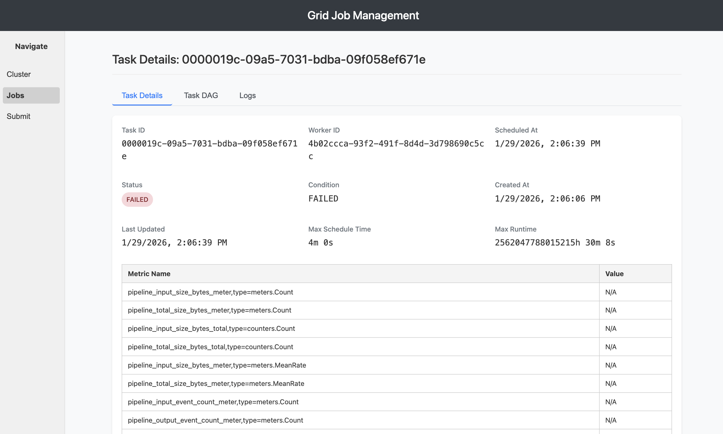Screen dimensions: 723x434
Task: Click the Metric Name column header
Action: [x=149, y=274]
